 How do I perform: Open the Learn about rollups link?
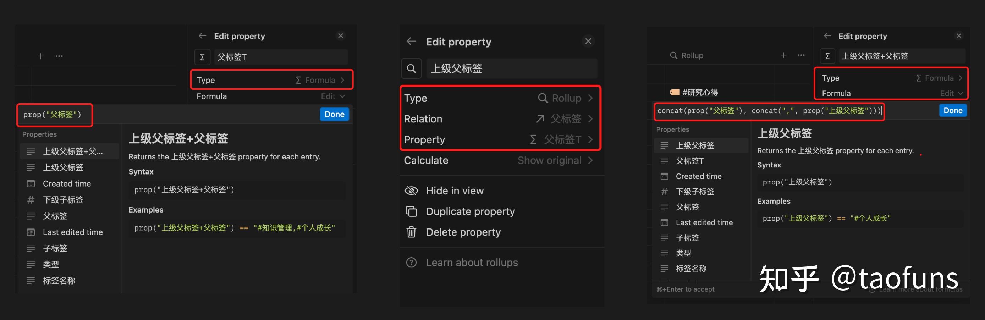point(472,263)
